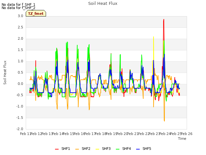206x155 pixels.
Task: Click the yellow SHF3 spike near 2.1
Action: coord(154,37)
